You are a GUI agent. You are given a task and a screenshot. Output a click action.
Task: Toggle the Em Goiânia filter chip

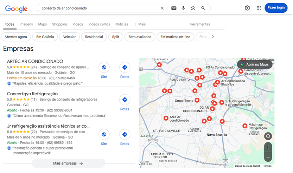point(45,37)
